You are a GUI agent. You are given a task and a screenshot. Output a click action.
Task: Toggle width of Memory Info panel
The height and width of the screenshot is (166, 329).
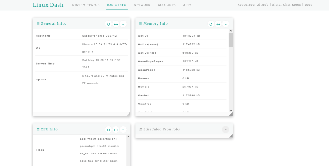[218, 24]
